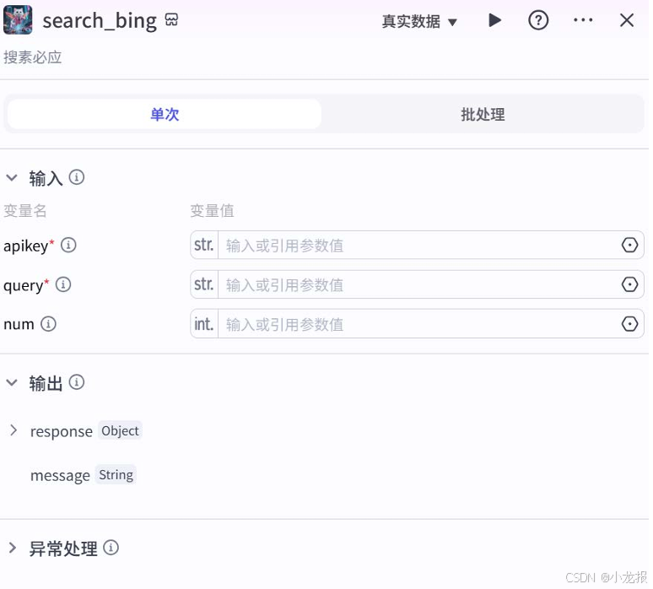Click the info icon beside query
Image resolution: width=653 pixels, height=589 pixels.
(63, 284)
